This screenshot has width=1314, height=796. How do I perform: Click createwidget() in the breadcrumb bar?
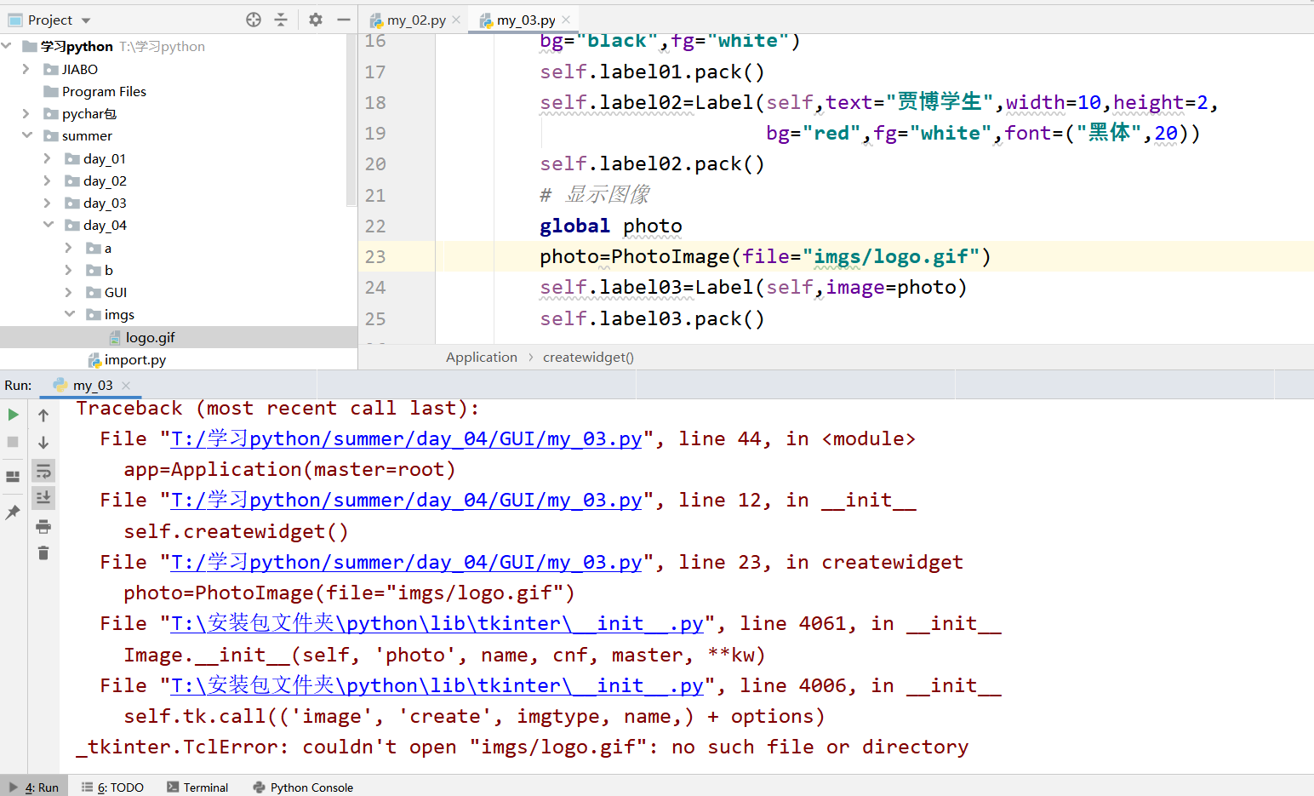(588, 357)
